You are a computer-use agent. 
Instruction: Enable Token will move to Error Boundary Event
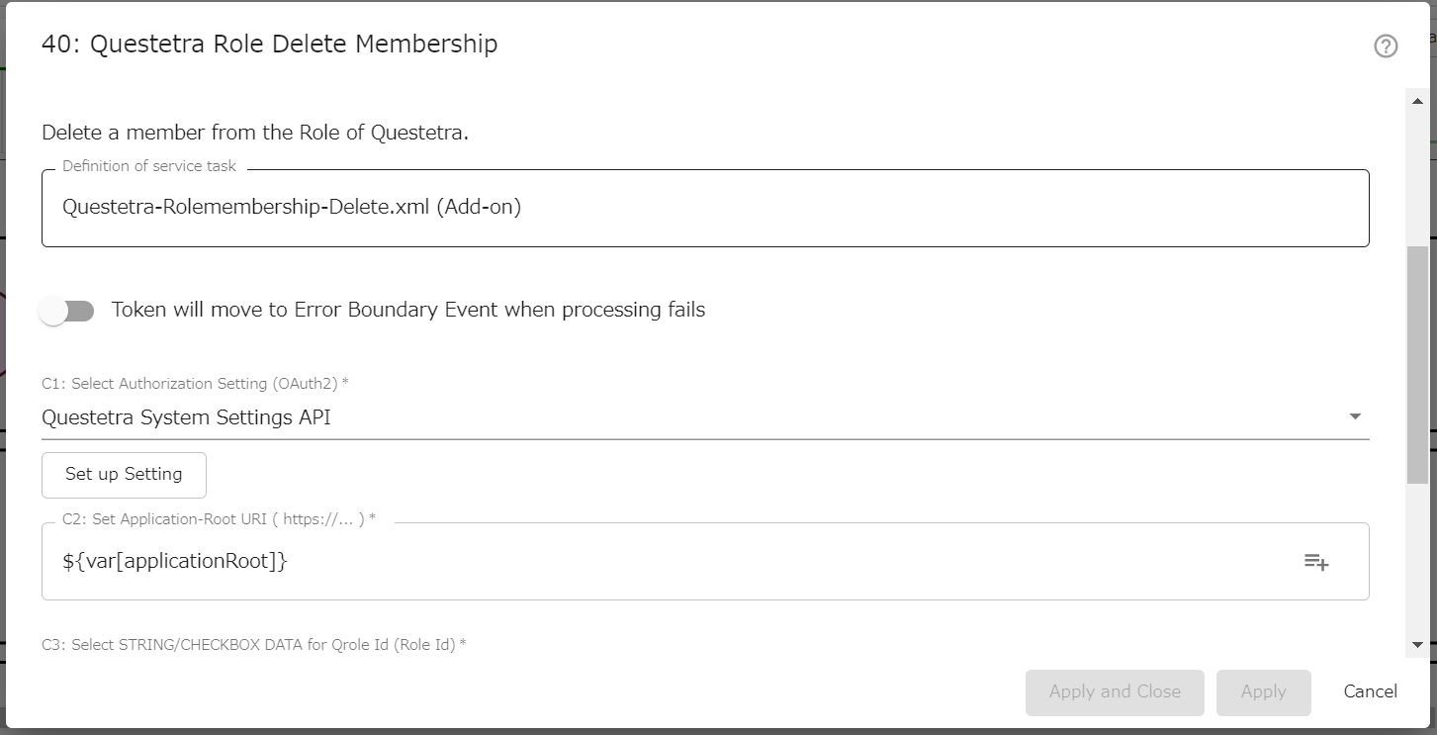pos(66,310)
